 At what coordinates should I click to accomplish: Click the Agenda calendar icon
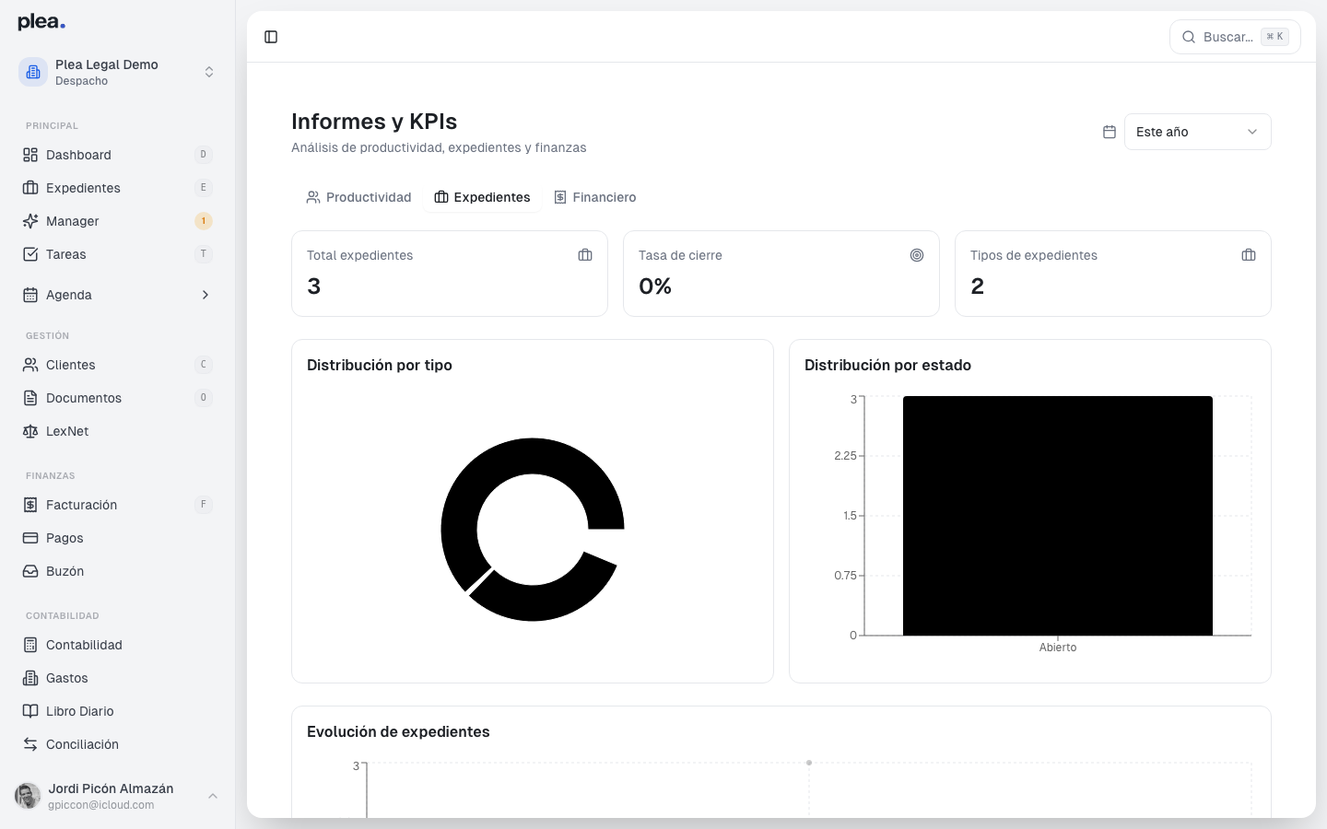point(30,295)
